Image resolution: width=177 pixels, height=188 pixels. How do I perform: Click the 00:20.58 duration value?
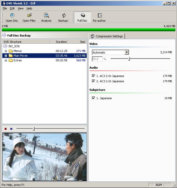coord(61,60)
